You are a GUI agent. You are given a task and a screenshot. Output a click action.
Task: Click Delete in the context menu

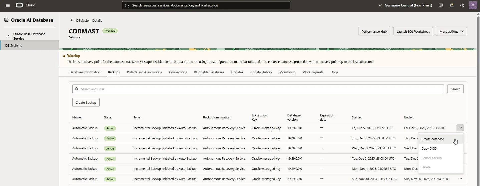click(441, 167)
